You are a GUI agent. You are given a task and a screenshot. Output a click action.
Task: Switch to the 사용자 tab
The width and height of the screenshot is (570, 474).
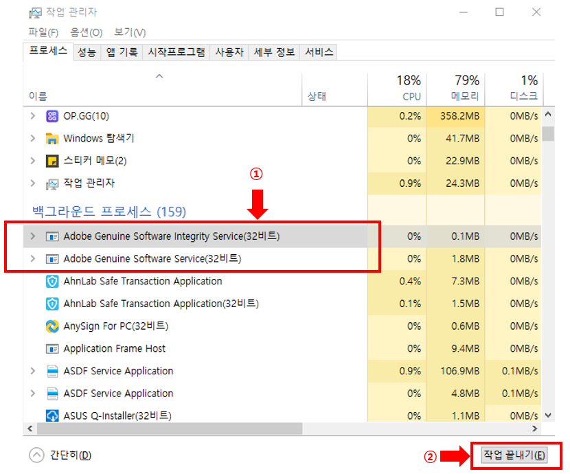click(229, 52)
